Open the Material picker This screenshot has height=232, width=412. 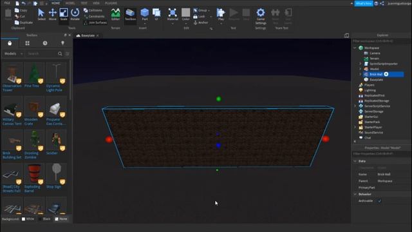point(173,14)
